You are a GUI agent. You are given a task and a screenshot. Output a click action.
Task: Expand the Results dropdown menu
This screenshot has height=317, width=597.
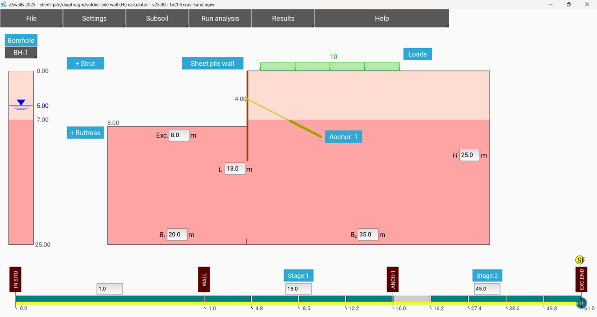pyautogui.click(x=283, y=19)
